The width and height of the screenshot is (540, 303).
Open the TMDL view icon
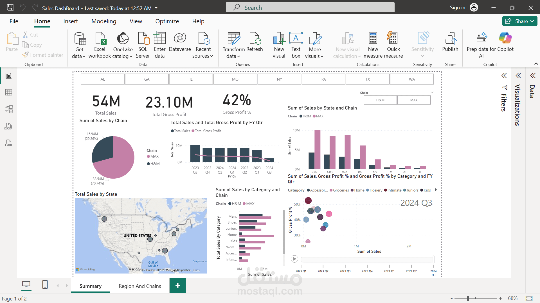(8, 143)
